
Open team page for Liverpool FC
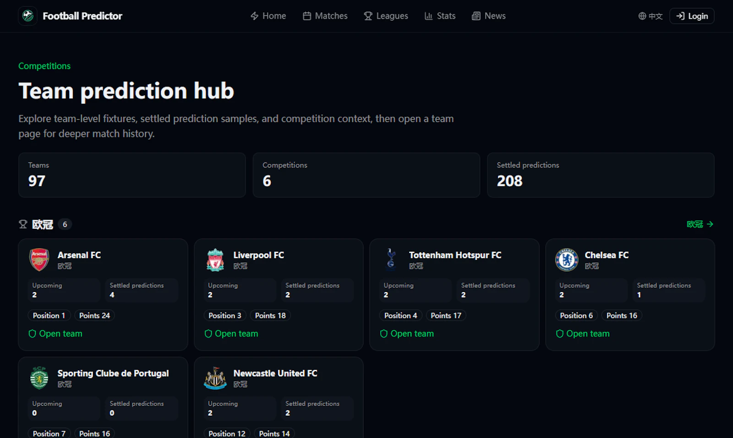point(231,334)
